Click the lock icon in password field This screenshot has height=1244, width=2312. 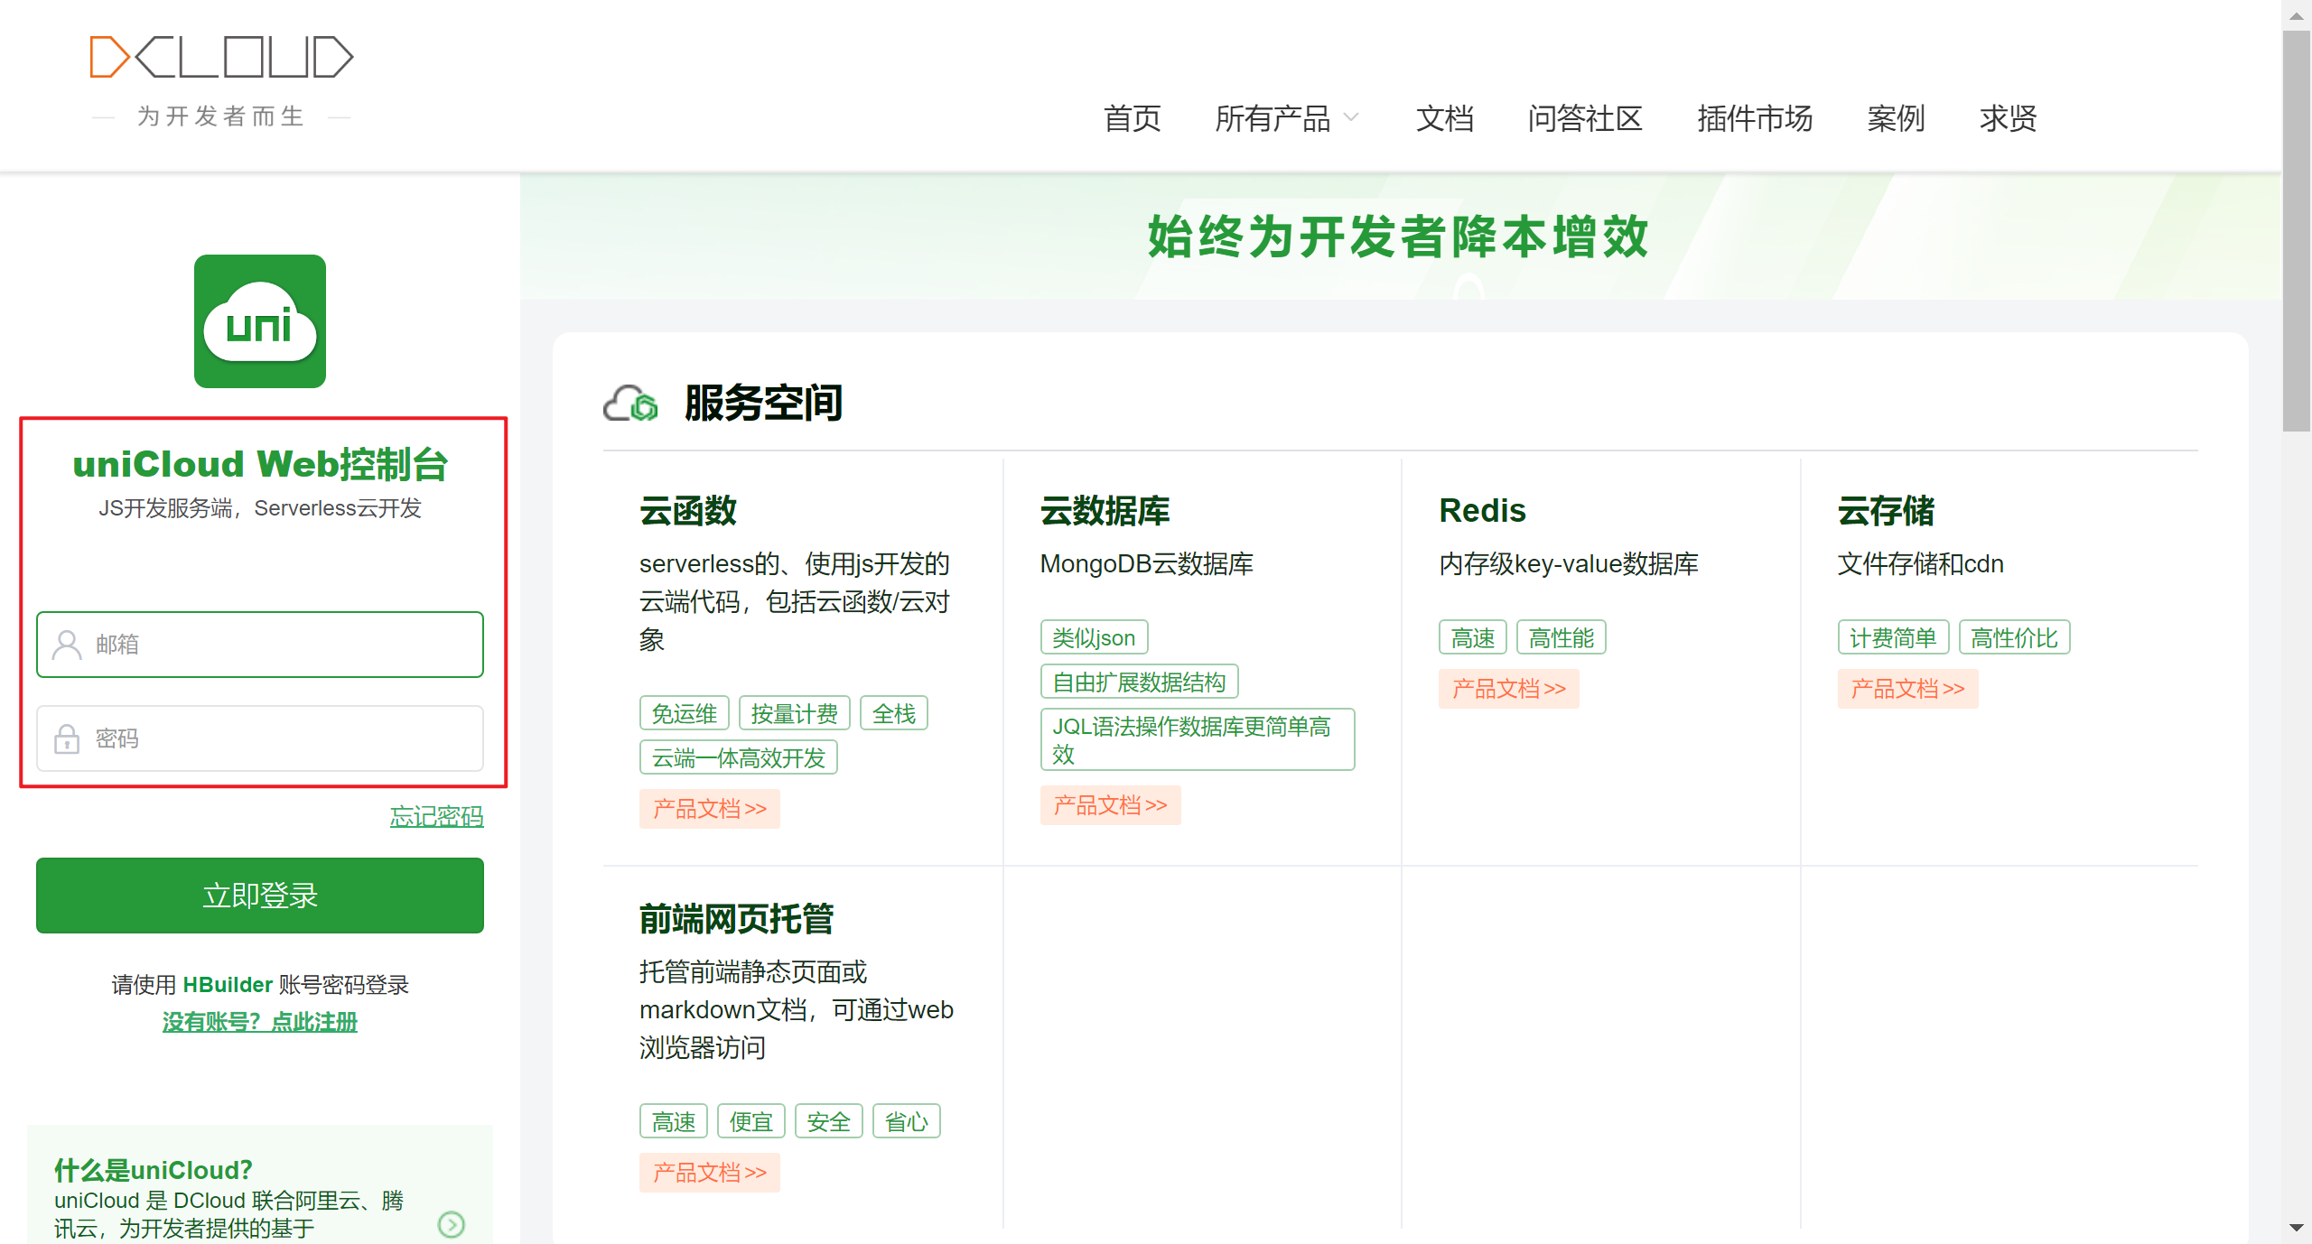point(67,738)
